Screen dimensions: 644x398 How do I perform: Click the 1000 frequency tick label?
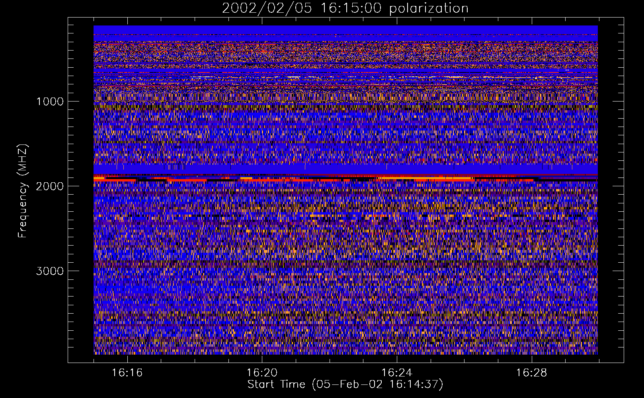50,101
